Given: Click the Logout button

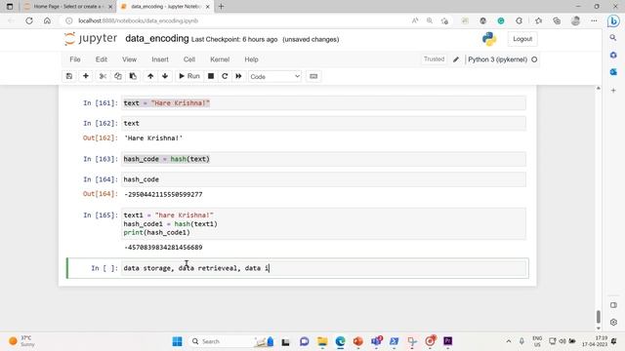Looking at the screenshot, I should click(x=522, y=39).
